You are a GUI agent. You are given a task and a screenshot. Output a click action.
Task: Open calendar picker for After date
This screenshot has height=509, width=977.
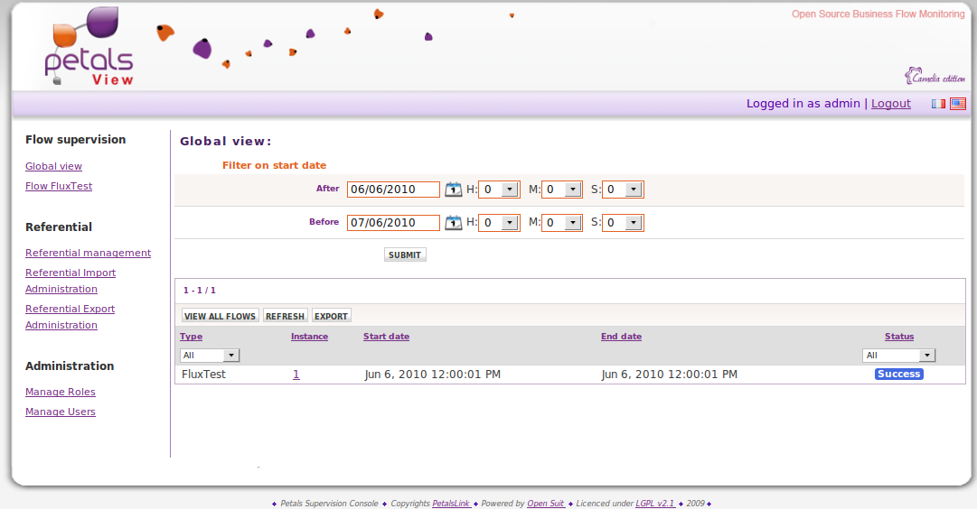coord(454,190)
